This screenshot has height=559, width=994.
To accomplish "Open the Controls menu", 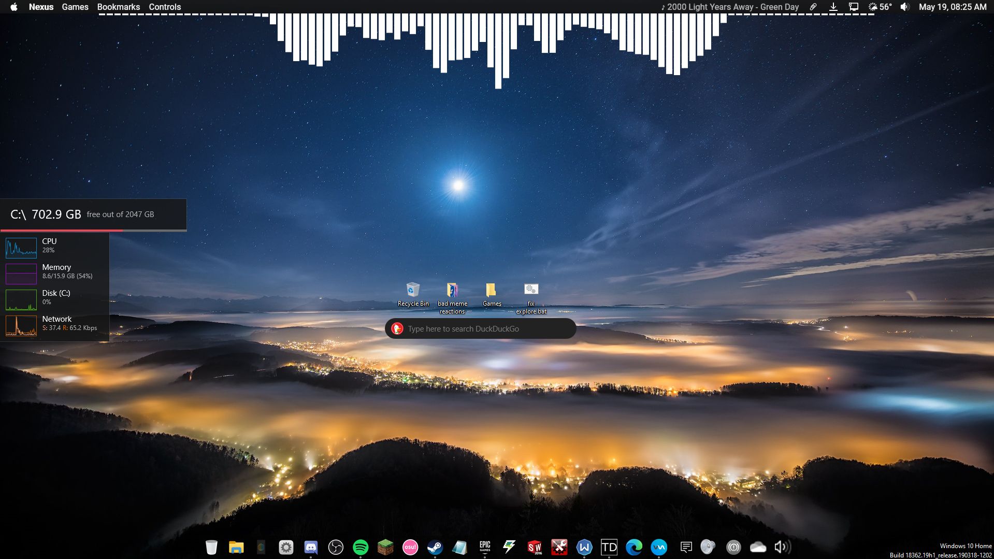I will 164,7.
